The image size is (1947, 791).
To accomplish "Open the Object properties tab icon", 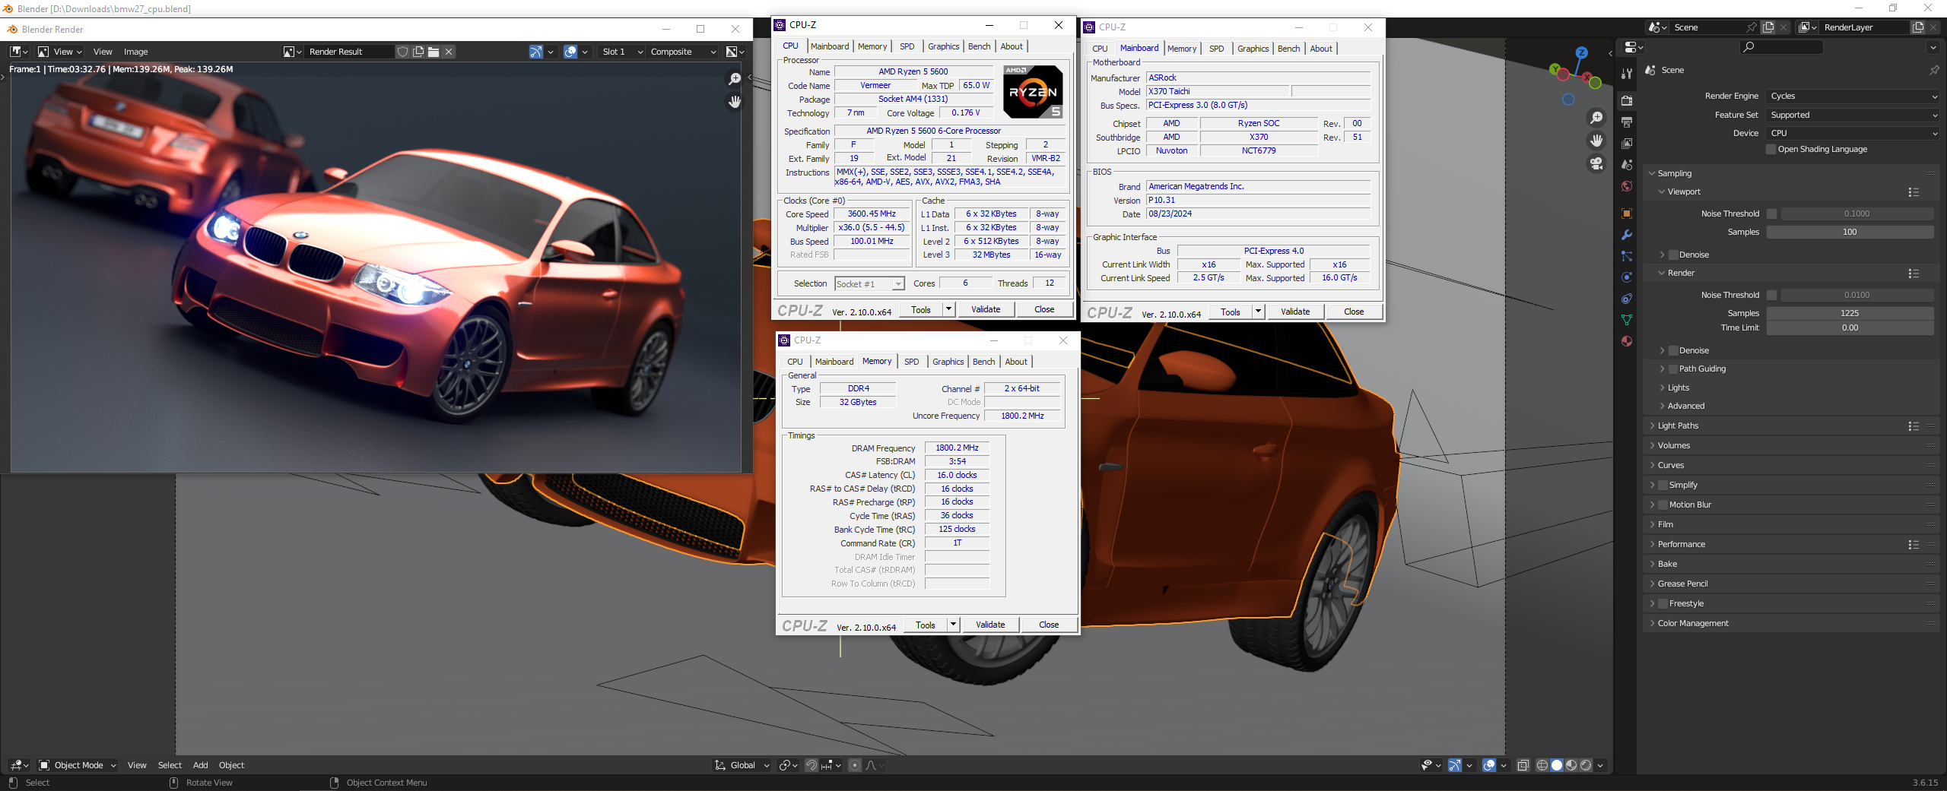I will [1626, 214].
